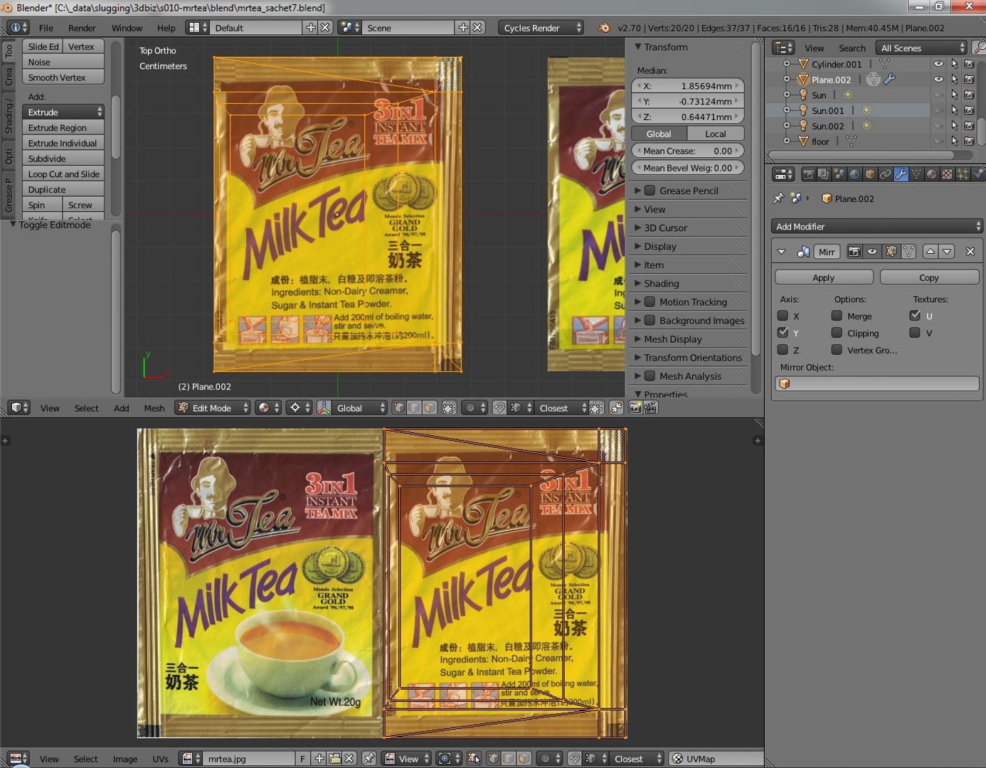The image size is (986, 768).
Task: Open the Render menu
Action: (x=82, y=28)
